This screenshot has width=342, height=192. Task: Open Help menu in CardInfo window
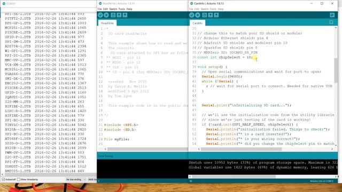(x=221, y=9)
